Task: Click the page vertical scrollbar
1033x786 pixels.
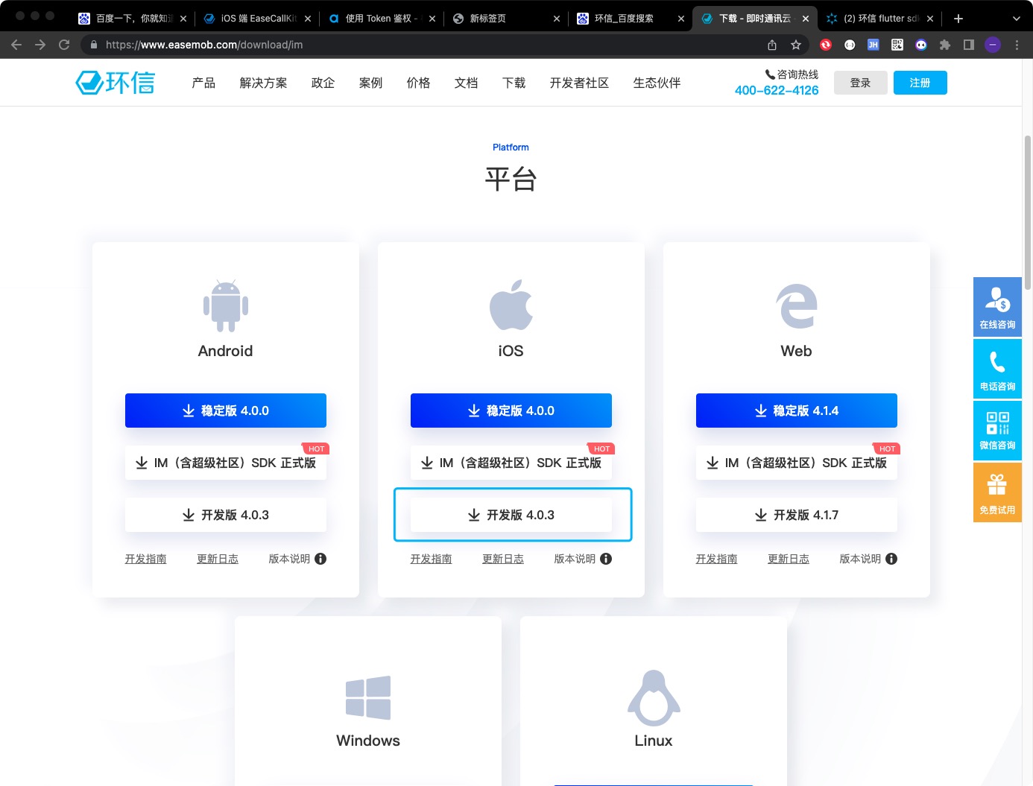Action: pos(1028,212)
